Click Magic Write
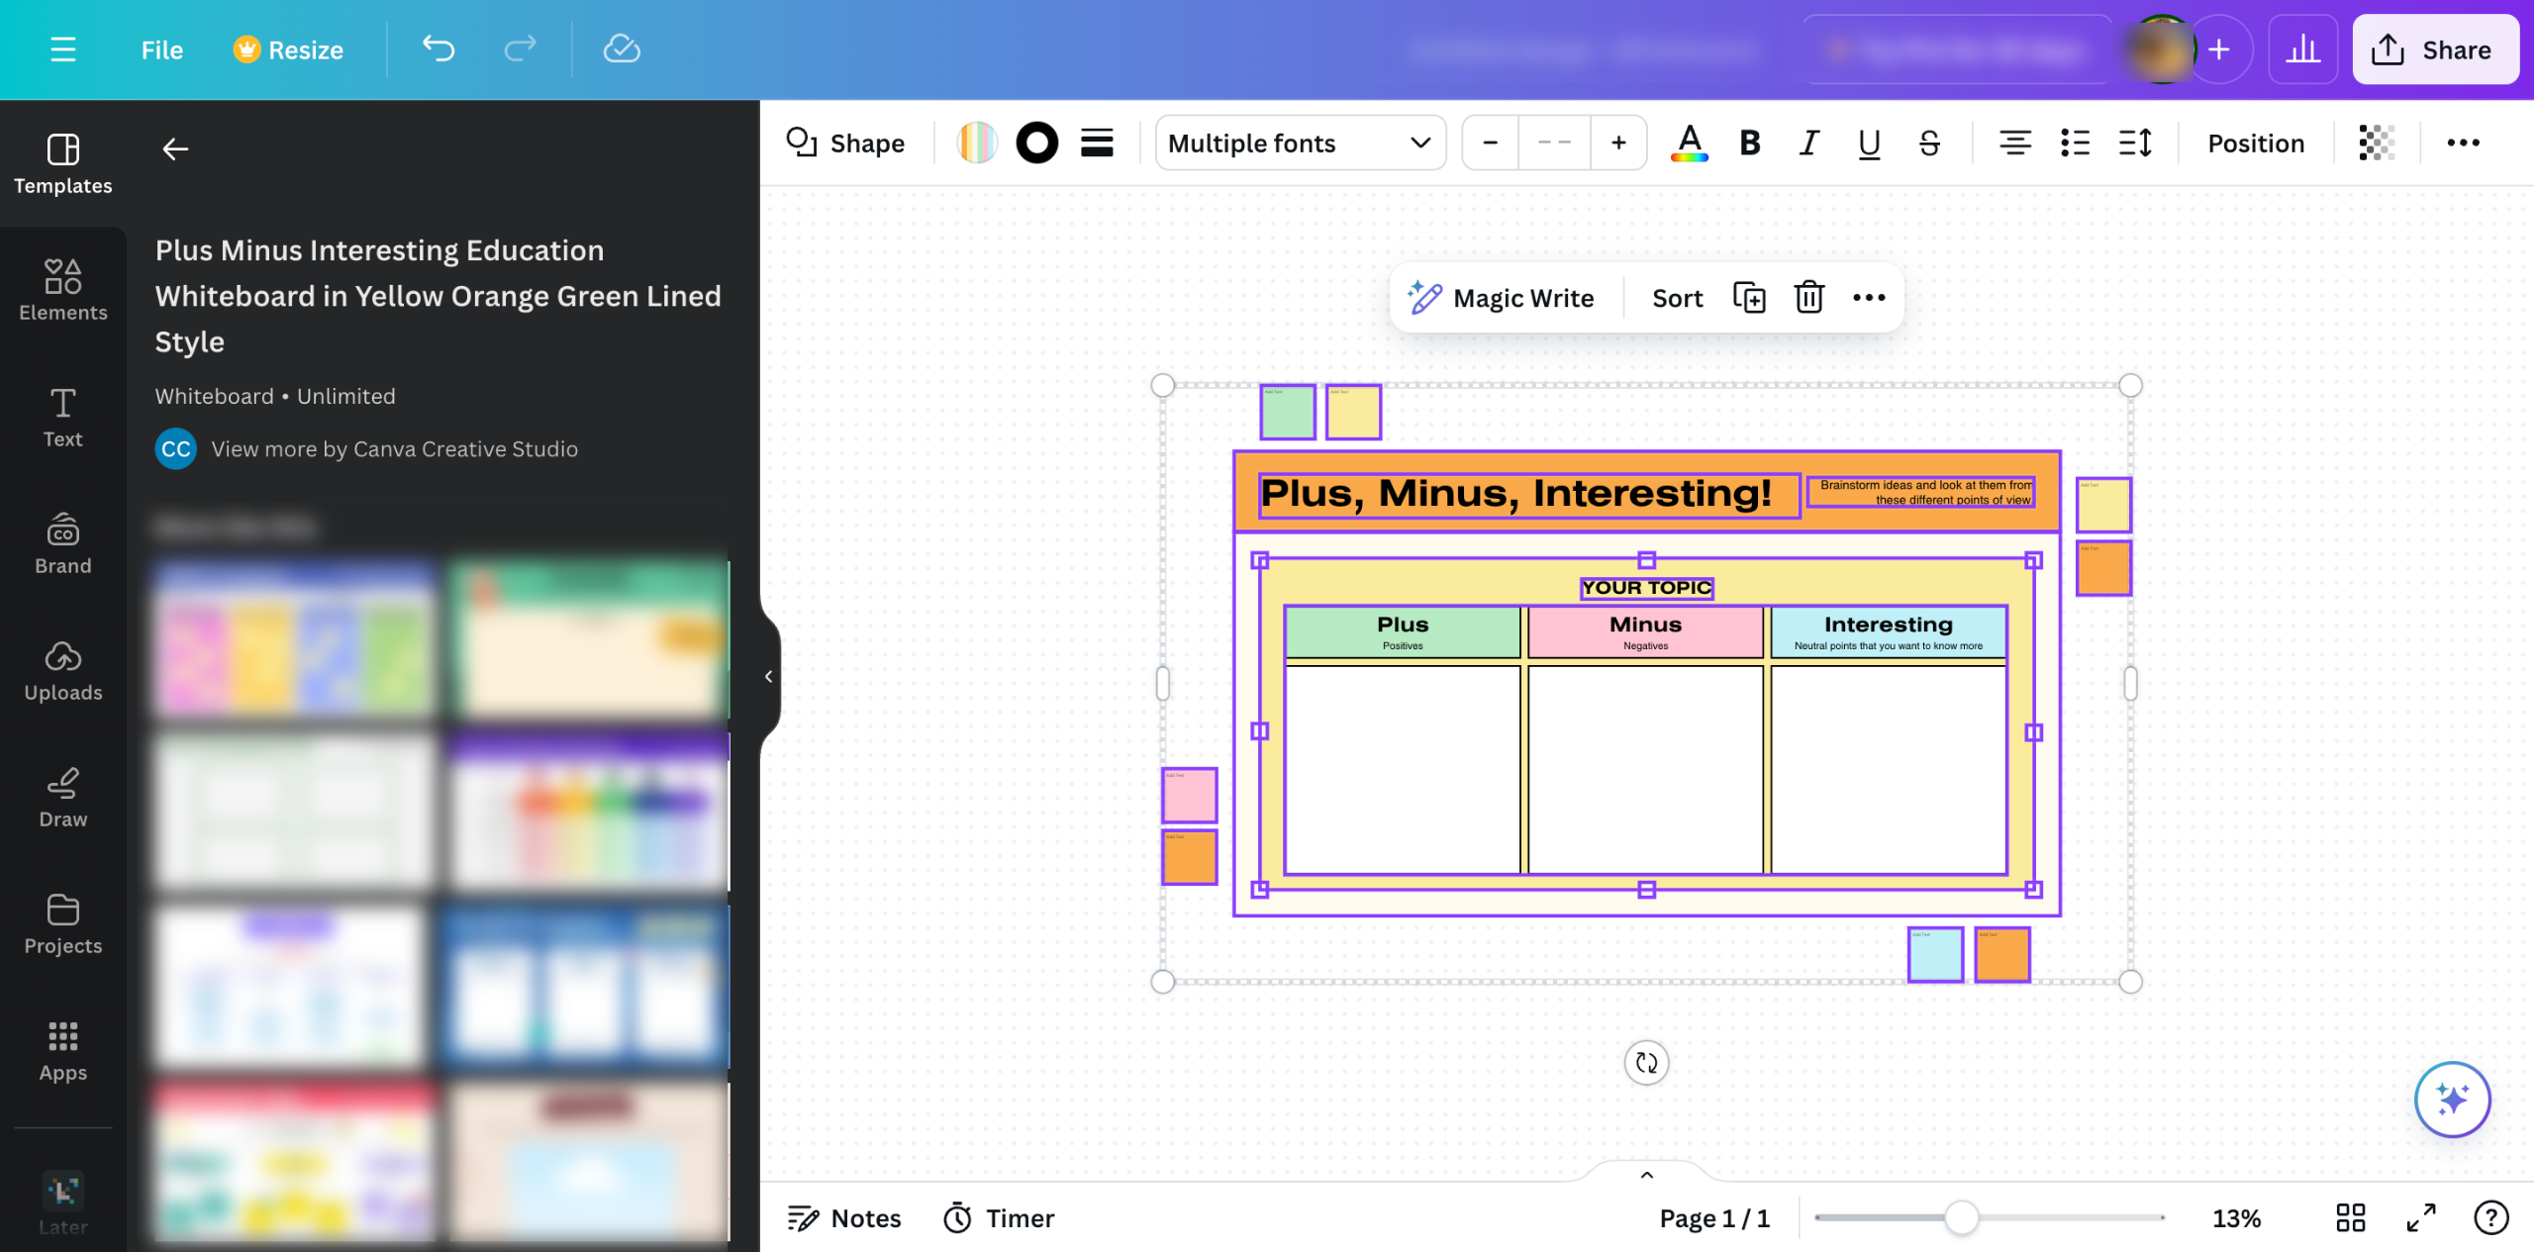Screen dimensions: 2534x1252 click(1502, 297)
